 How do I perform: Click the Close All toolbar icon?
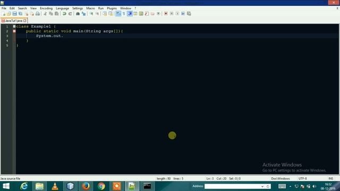(x=32, y=14)
